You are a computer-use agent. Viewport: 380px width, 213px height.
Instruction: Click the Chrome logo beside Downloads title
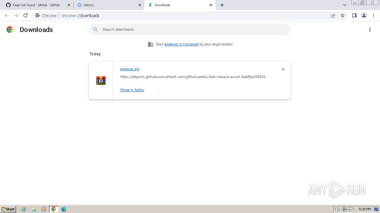pos(10,30)
